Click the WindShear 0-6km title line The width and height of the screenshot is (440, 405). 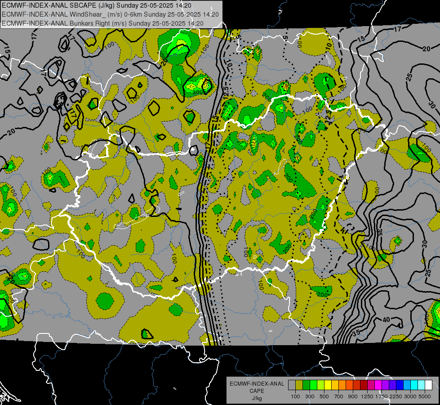point(110,14)
